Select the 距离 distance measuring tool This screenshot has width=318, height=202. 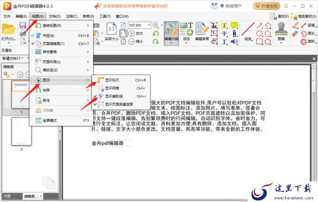click(x=308, y=25)
